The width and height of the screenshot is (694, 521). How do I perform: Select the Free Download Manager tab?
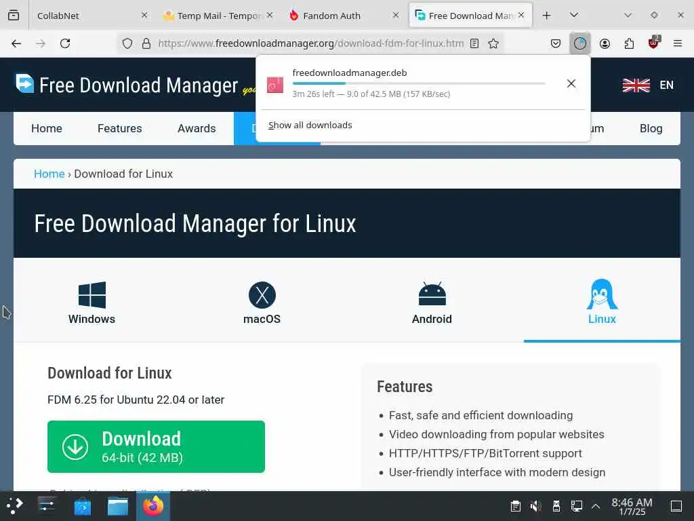[470, 16]
